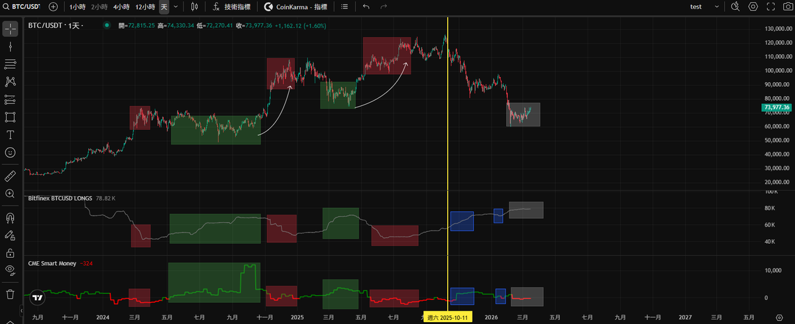Open the forecasting and measurement tools
The height and width of the screenshot is (324, 795).
(11, 99)
